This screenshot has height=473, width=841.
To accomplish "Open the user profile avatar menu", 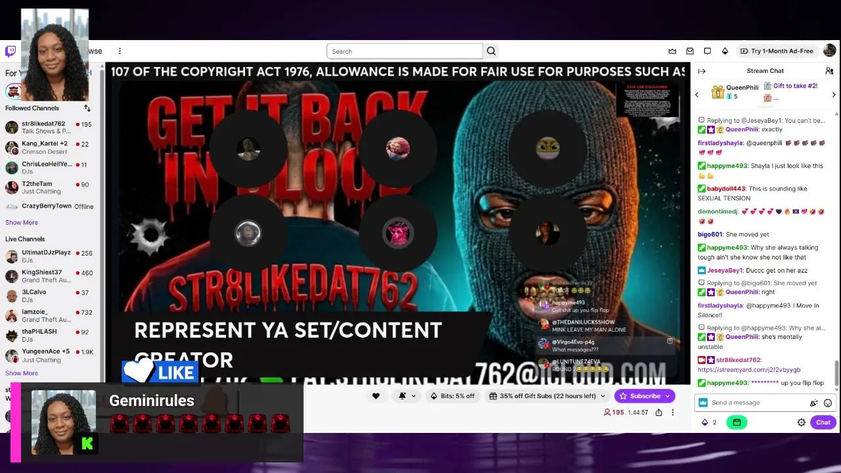I will tap(829, 51).
